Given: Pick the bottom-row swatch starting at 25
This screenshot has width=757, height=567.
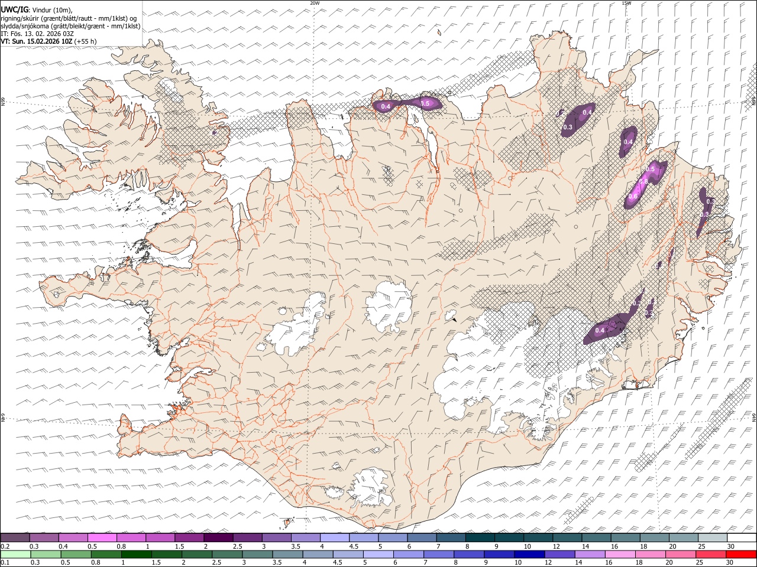Looking at the screenshot, I should pos(711,554).
